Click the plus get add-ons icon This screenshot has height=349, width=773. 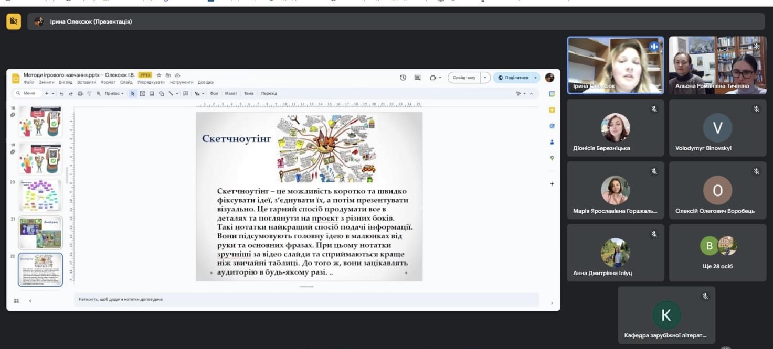click(x=552, y=184)
